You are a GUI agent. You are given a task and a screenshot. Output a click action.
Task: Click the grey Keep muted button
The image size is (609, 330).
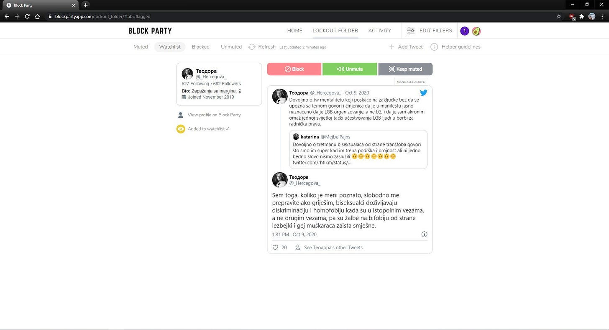[x=405, y=69]
